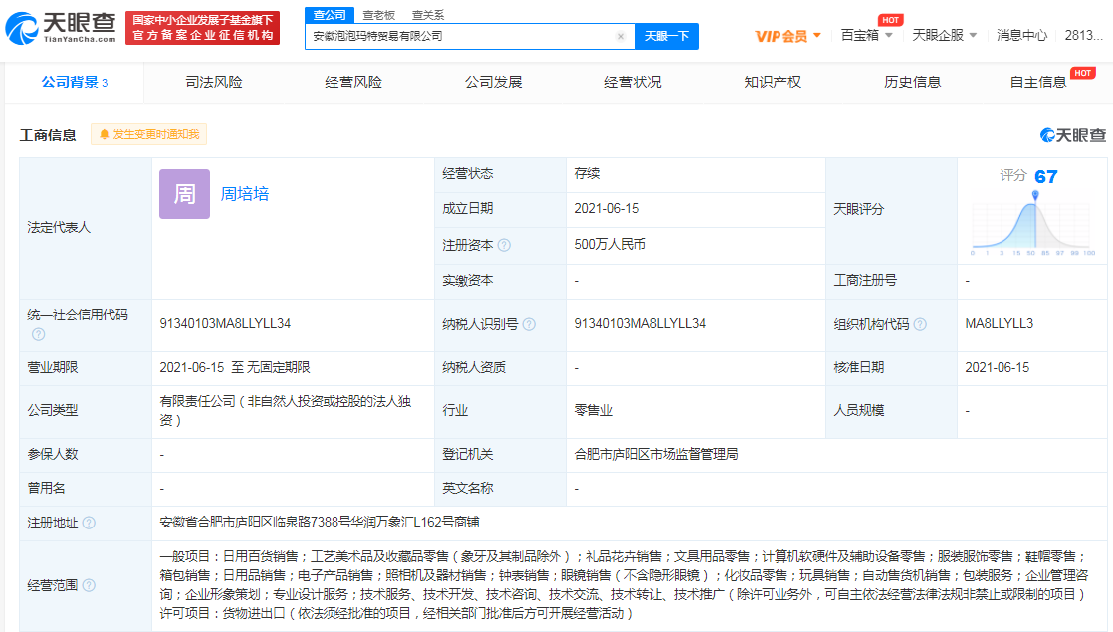
Task: Switch to the 查老板 search tab
Action: [376, 15]
